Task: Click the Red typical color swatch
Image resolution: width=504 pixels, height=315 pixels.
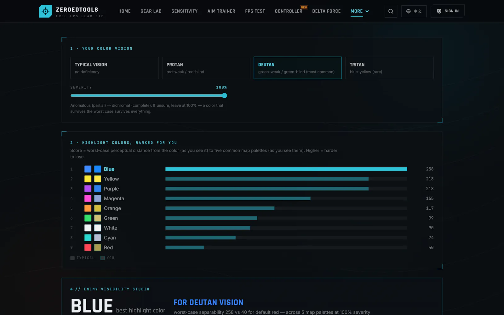Action: (88, 247)
